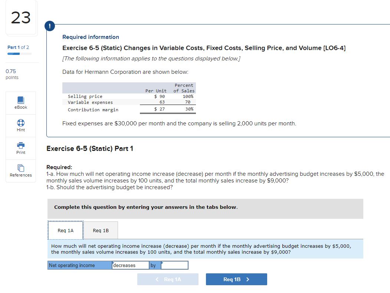Select the Req 1A tab
The image size is (390, 293).
tap(65, 230)
